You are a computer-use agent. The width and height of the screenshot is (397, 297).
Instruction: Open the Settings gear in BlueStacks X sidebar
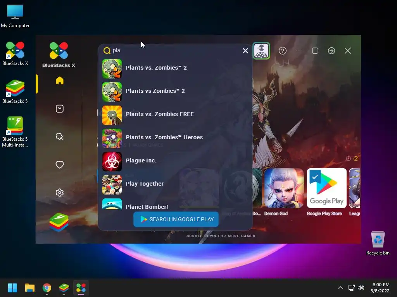pos(59,193)
